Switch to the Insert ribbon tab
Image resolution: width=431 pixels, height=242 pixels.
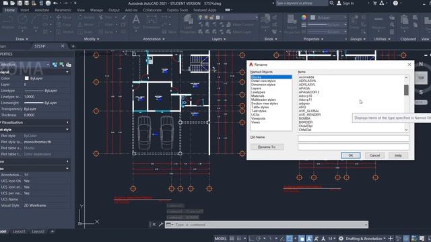point(25,10)
